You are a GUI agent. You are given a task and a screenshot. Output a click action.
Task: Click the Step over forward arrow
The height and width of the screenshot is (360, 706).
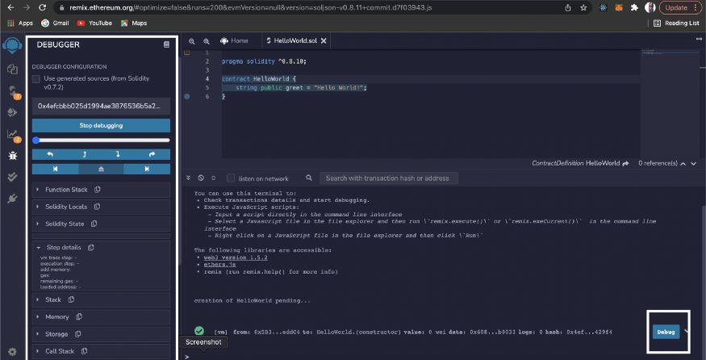pos(152,154)
